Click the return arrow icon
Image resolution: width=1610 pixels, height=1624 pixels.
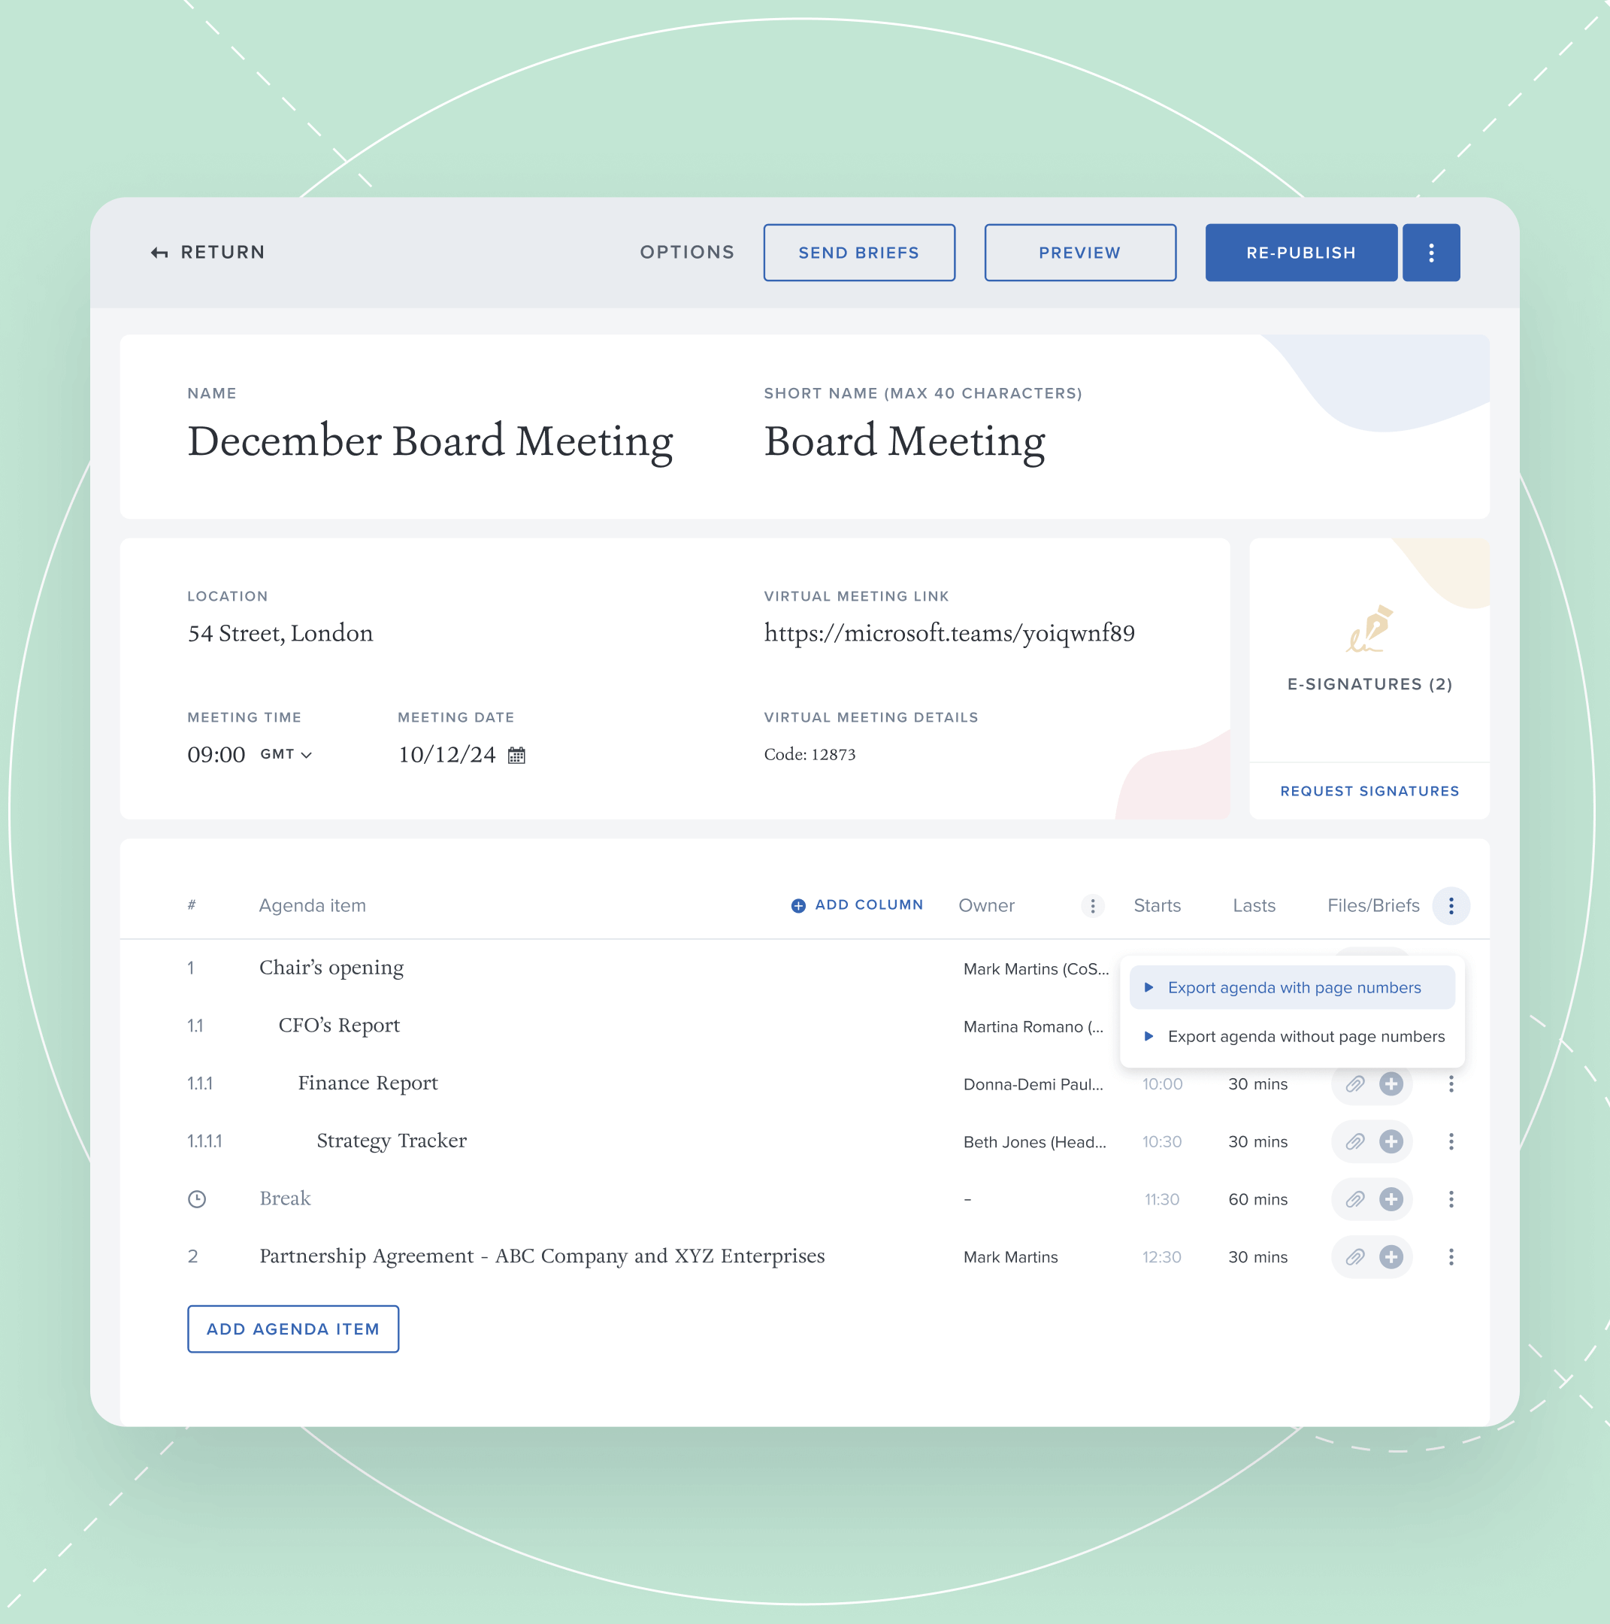(159, 252)
